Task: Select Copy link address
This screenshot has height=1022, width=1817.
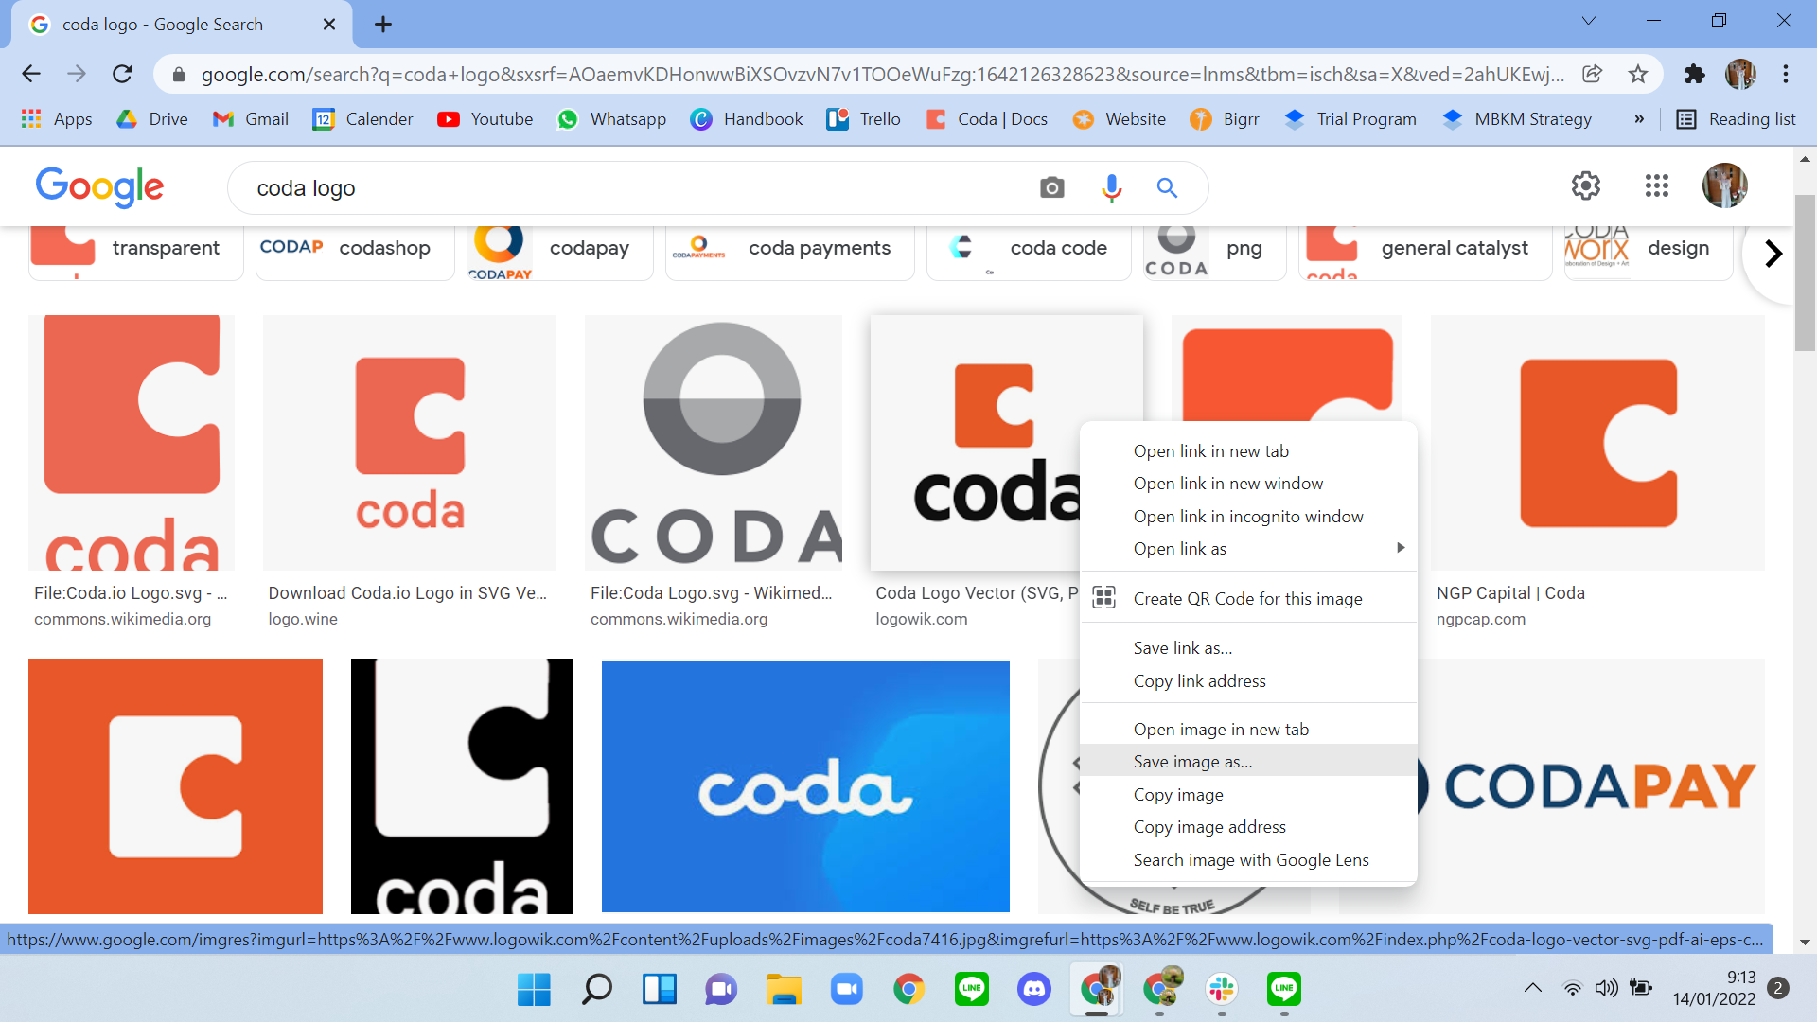Action: click(1248, 680)
